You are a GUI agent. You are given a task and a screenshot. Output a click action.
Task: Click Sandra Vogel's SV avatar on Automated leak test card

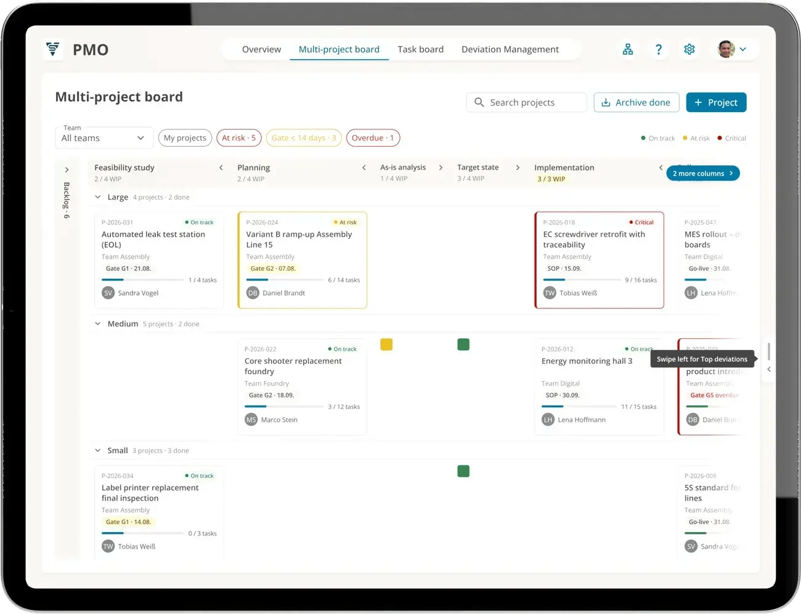pyautogui.click(x=108, y=293)
